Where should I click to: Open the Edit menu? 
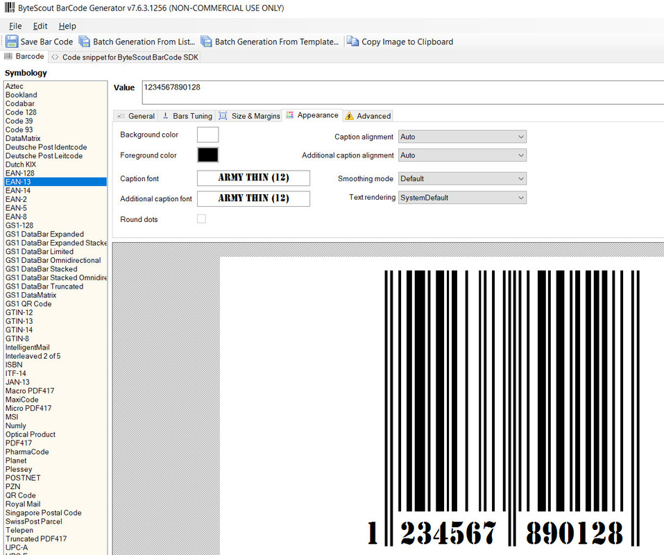coord(40,26)
